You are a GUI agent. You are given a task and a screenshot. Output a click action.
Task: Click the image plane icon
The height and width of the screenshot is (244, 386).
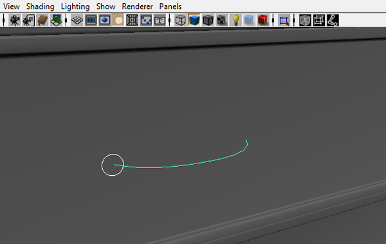pyautogui.click(x=56, y=20)
